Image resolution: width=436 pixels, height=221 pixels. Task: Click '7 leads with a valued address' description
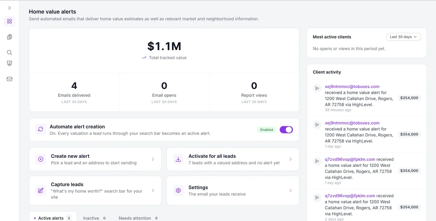(x=234, y=163)
